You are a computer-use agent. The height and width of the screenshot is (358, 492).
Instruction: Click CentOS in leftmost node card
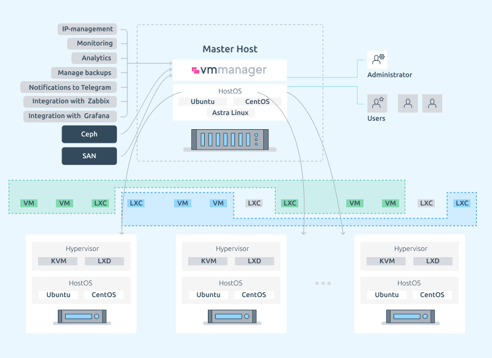tap(104, 295)
